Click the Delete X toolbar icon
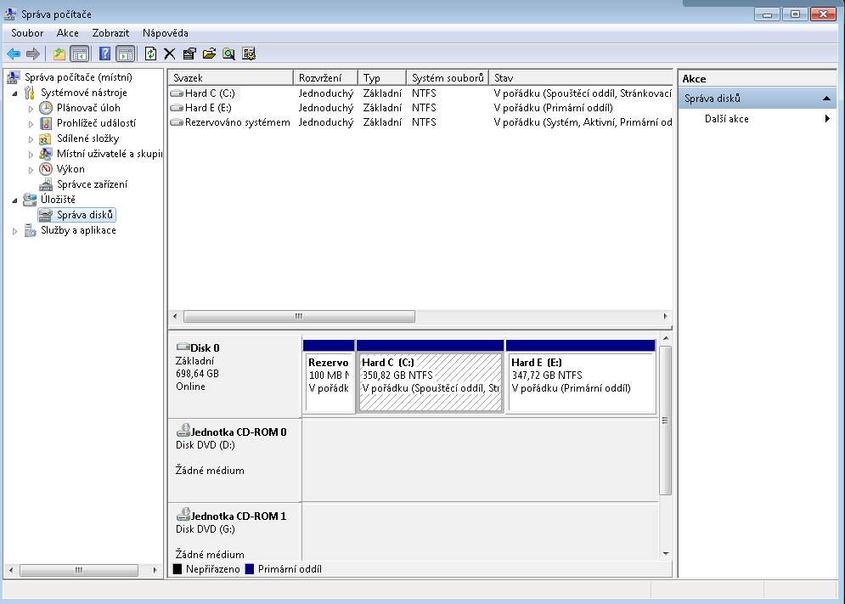 coord(170,54)
